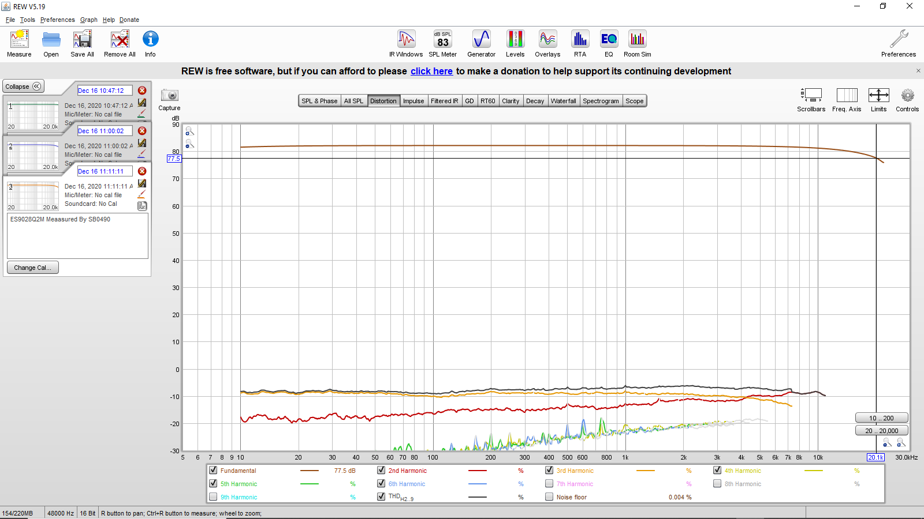Switch to SPL & Phase graph tab
The height and width of the screenshot is (519, 924).
coord(319,101)
